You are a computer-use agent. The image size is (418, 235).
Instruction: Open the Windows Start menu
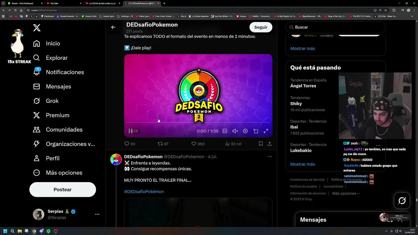tap(5, 231)
